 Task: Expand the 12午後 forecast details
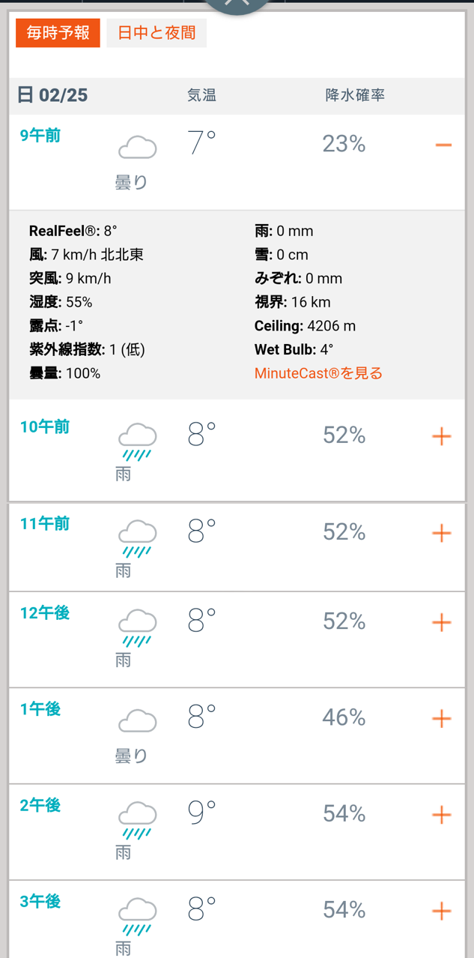[x=442, y=622]
